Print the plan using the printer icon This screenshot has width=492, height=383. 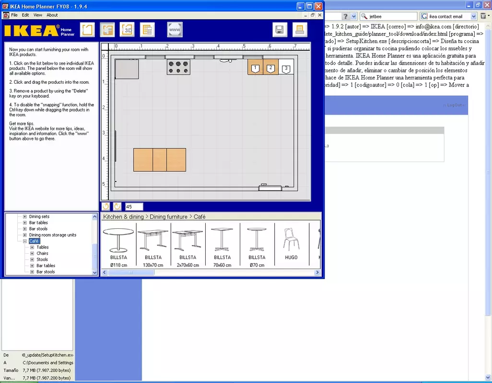[x=300, y=30]
